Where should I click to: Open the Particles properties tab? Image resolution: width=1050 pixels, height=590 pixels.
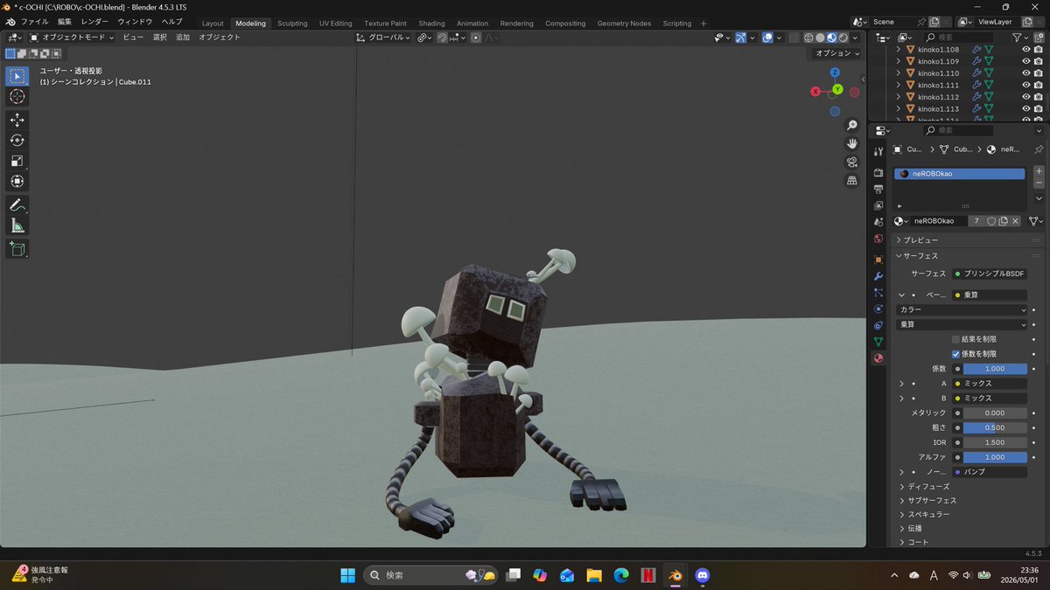(878, 293)
